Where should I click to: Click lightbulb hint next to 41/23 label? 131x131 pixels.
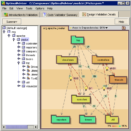pos(107,69)
